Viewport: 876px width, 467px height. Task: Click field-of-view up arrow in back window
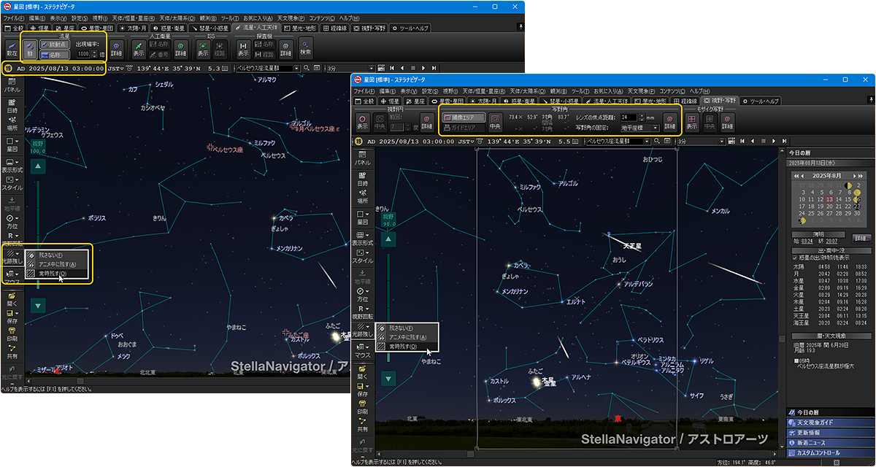pyautogui.click(x=39, y=167)
